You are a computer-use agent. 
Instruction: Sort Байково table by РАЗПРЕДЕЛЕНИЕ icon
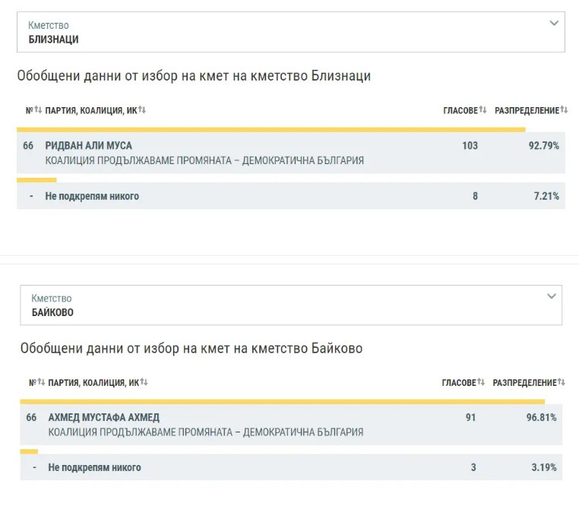pos(562,383)
